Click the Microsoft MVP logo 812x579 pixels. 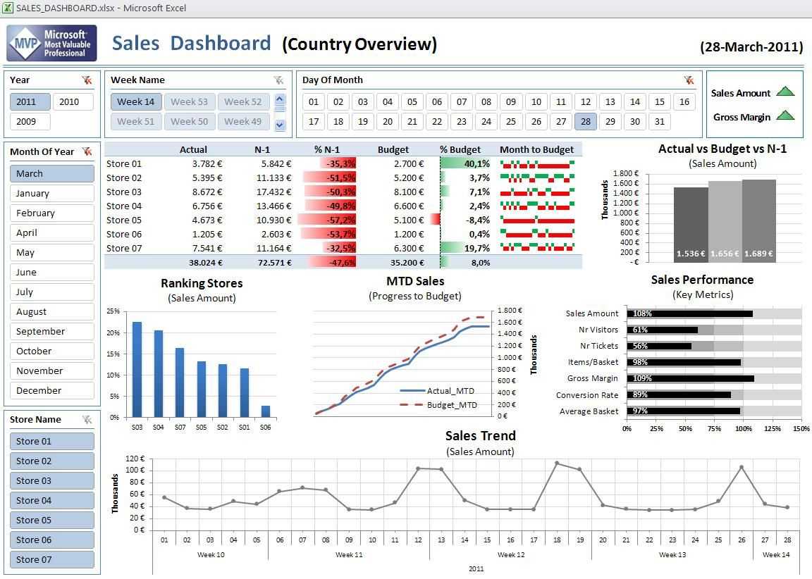(x=51, y=43)
